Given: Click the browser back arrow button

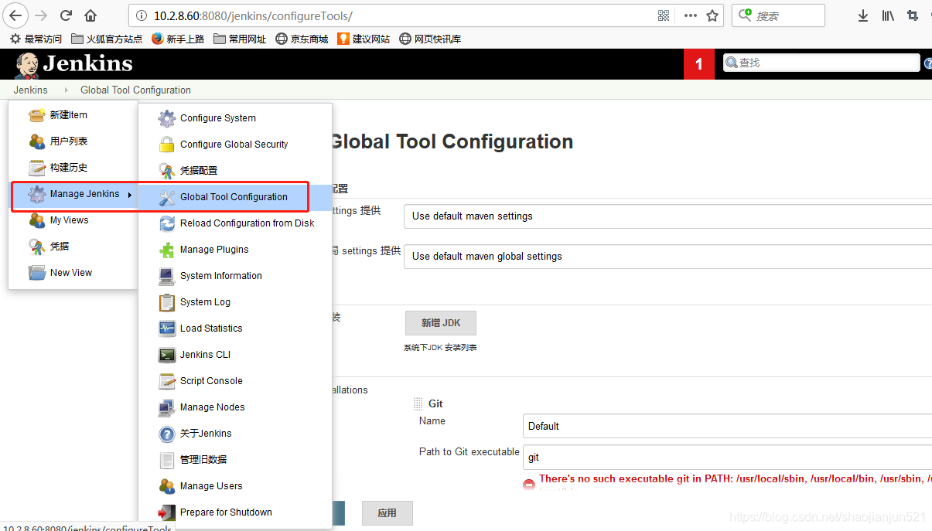Looking at the screenshot, I should pyautogui.click(x=16, y=15).
